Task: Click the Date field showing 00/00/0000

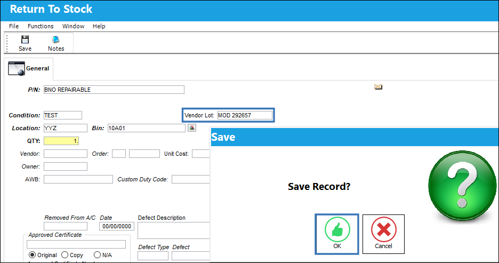Action: [116, 226]
